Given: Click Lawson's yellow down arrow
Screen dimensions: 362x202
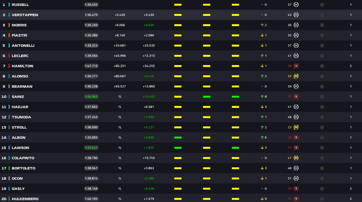Looking at the screenshot, I should pyautogui.click(x=262, y=148).
